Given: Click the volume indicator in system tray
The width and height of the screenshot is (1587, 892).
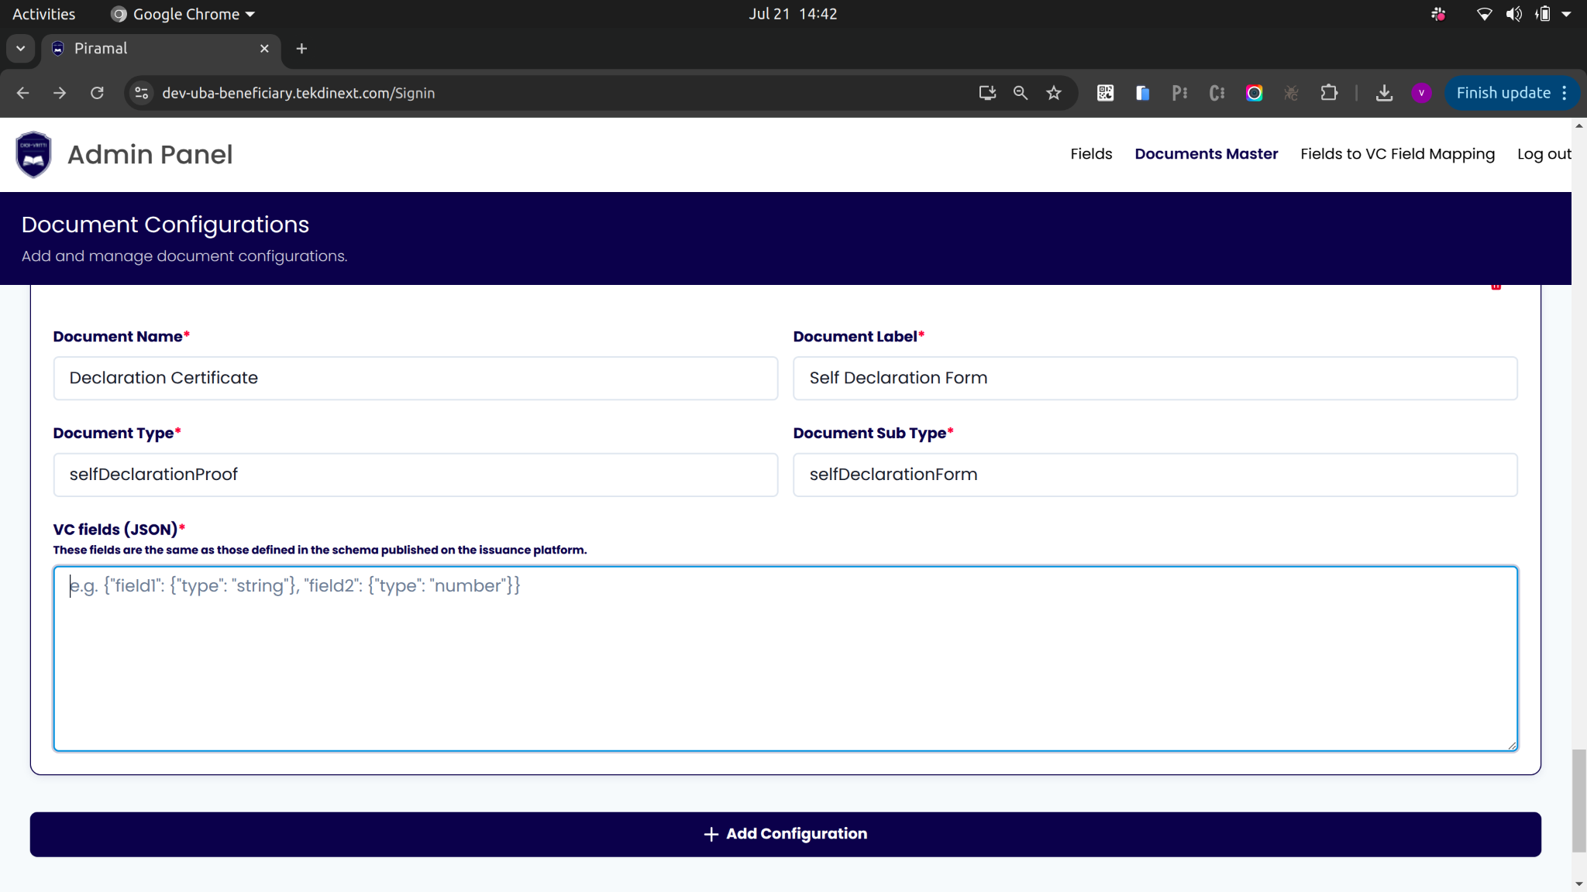Looking at the screenshot, I should click(x=1513, y=14).
